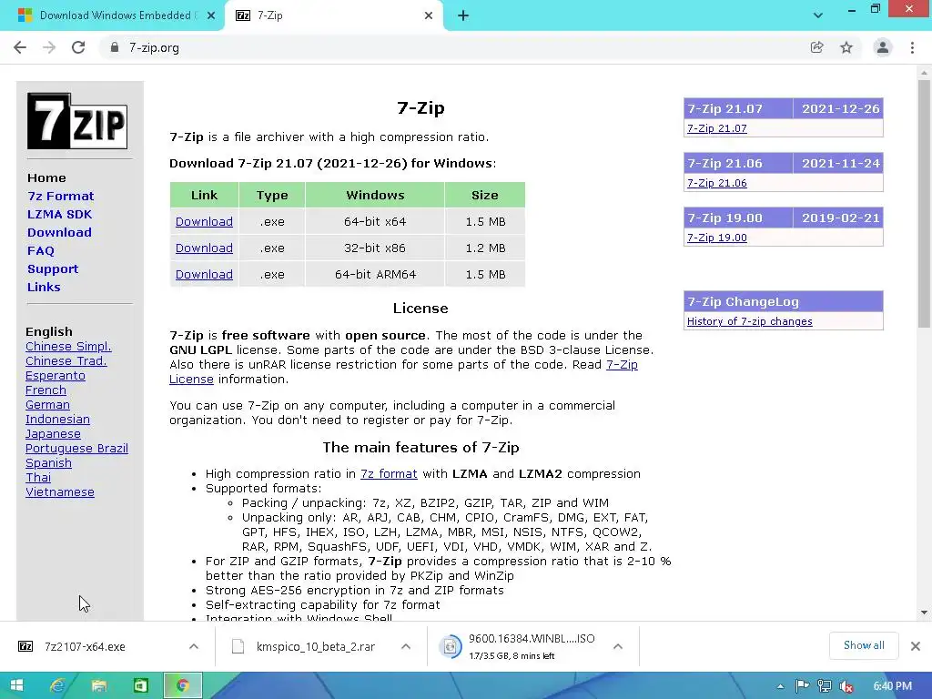Screen dimensions: 932x699
Task: Open File Explorer from taskbar
Action: point(99,685)
